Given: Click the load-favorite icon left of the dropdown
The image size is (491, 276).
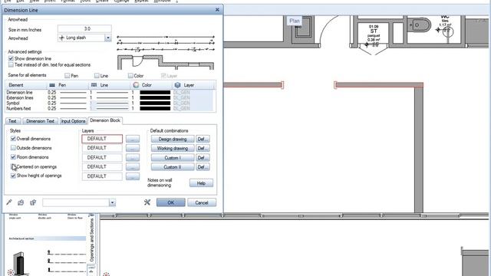Looking at the screenshot, I should [33, 202].
